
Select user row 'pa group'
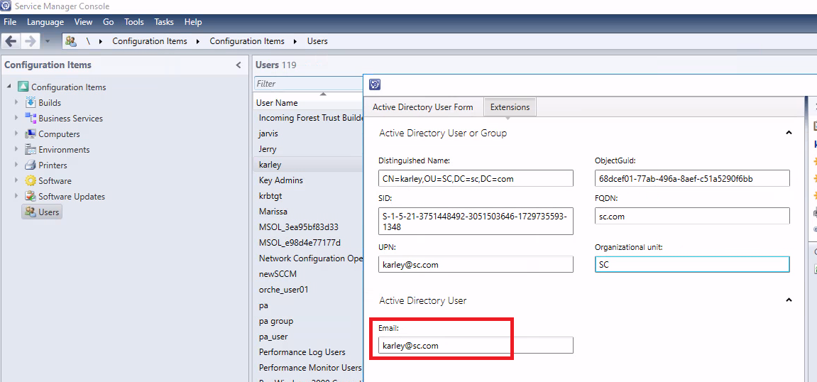pyautogui.click(x=308, y=321)
